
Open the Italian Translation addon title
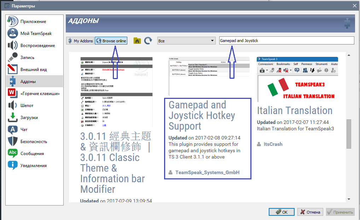point(295,111)
